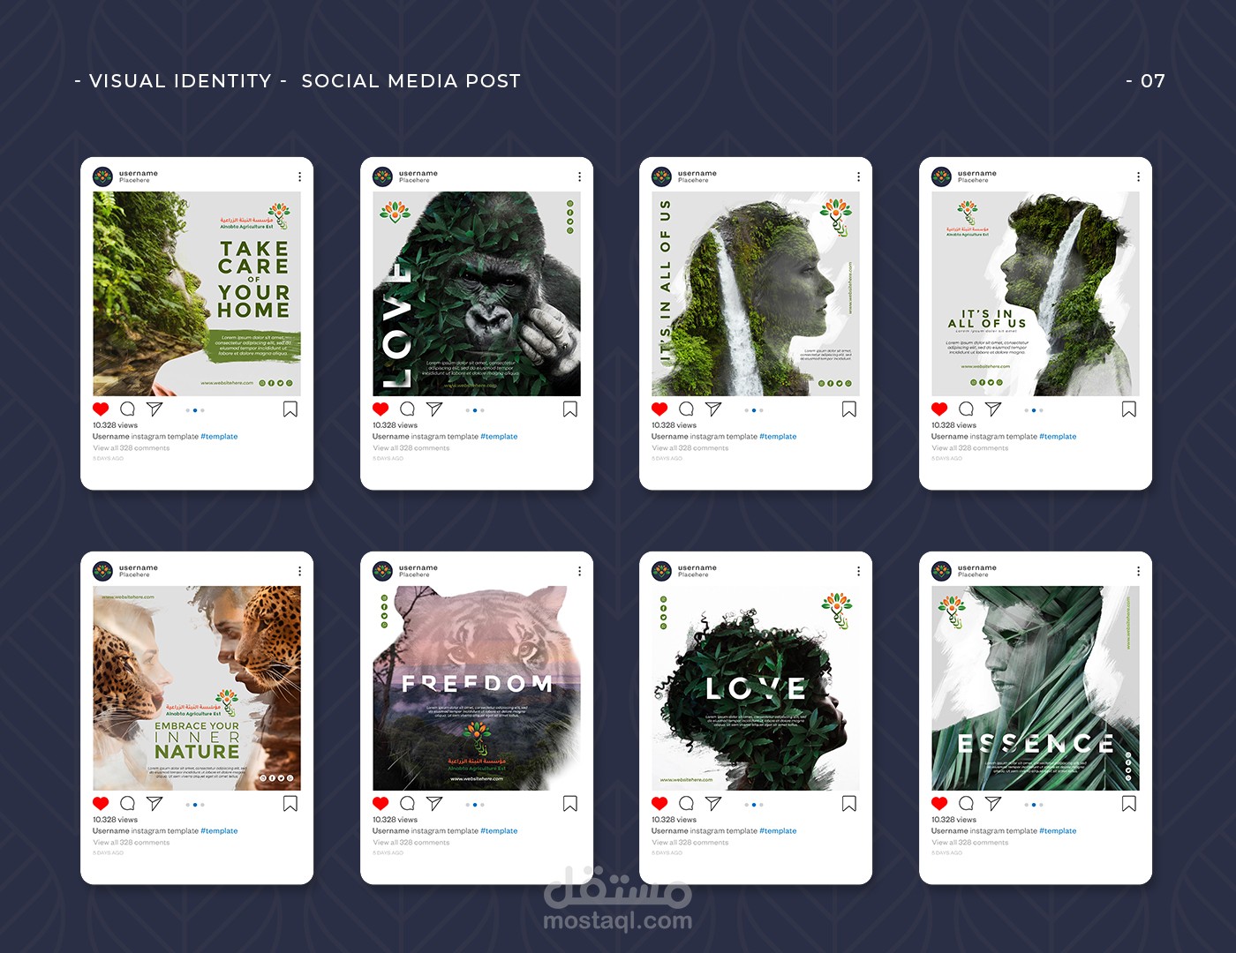Click the red heart on the Take Care post
The width and height of the screenshot is (1236, 953).
[x=101, y=409]
